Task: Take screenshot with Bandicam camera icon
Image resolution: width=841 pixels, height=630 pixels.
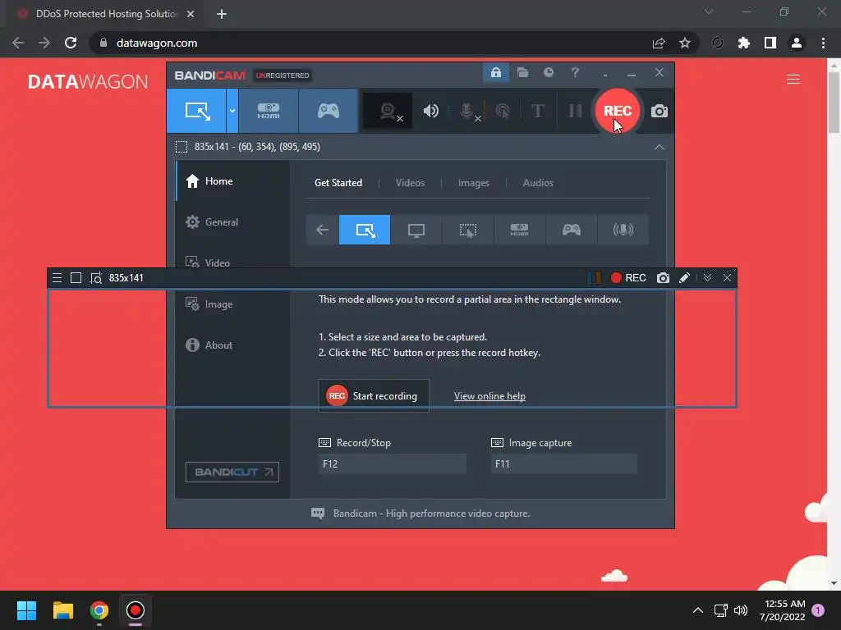Action: tap(659, 111)
